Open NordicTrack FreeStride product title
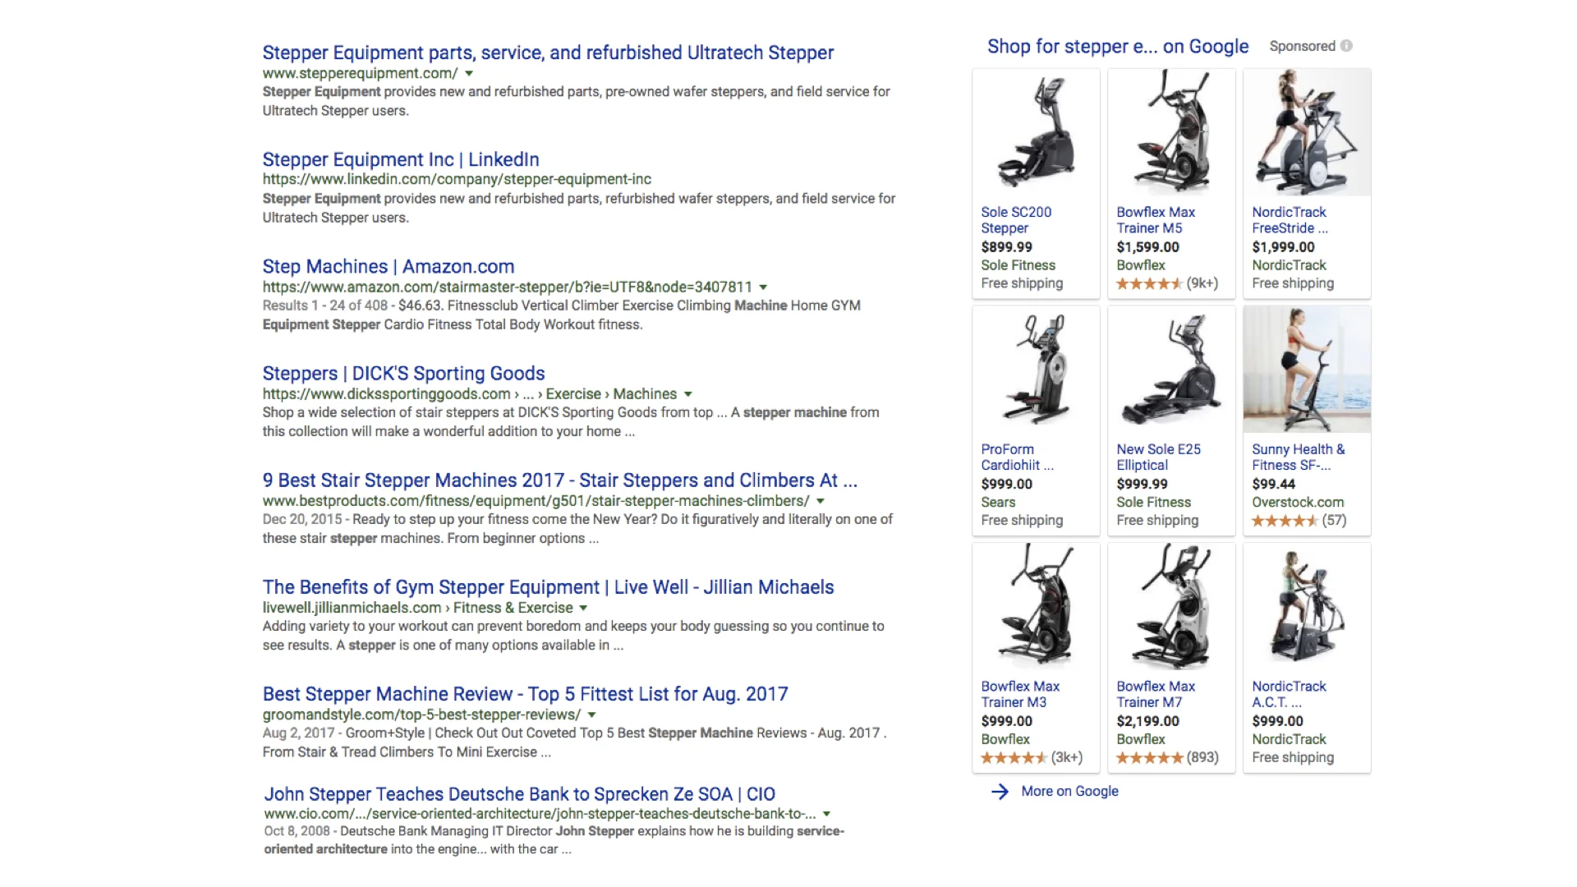 (1290, 220)
